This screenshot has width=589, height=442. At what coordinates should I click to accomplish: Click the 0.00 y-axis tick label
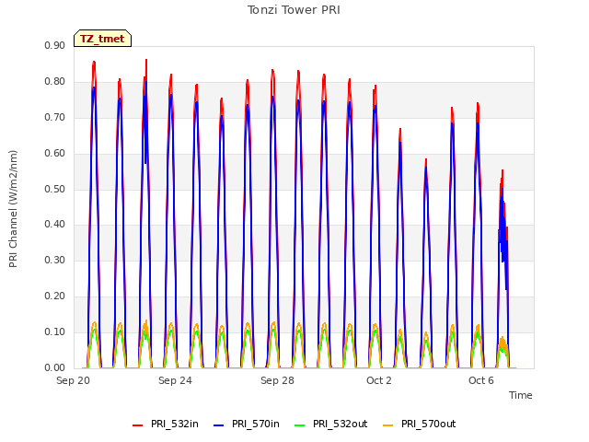tap(55, 368)
